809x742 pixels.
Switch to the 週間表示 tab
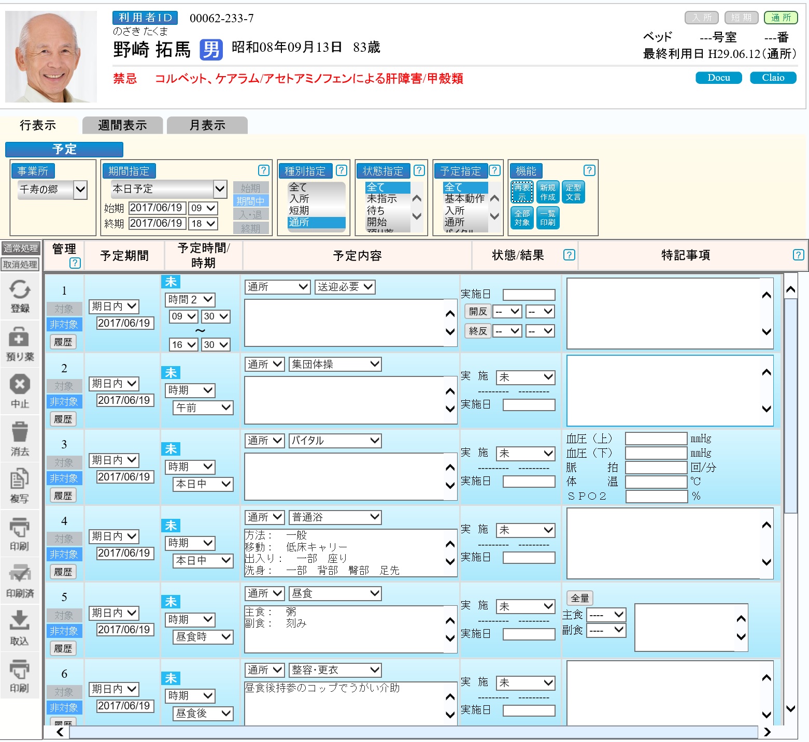(x=122, y=125)
